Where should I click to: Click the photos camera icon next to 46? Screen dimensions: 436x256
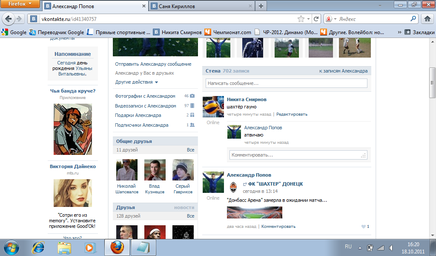(192, 96)
